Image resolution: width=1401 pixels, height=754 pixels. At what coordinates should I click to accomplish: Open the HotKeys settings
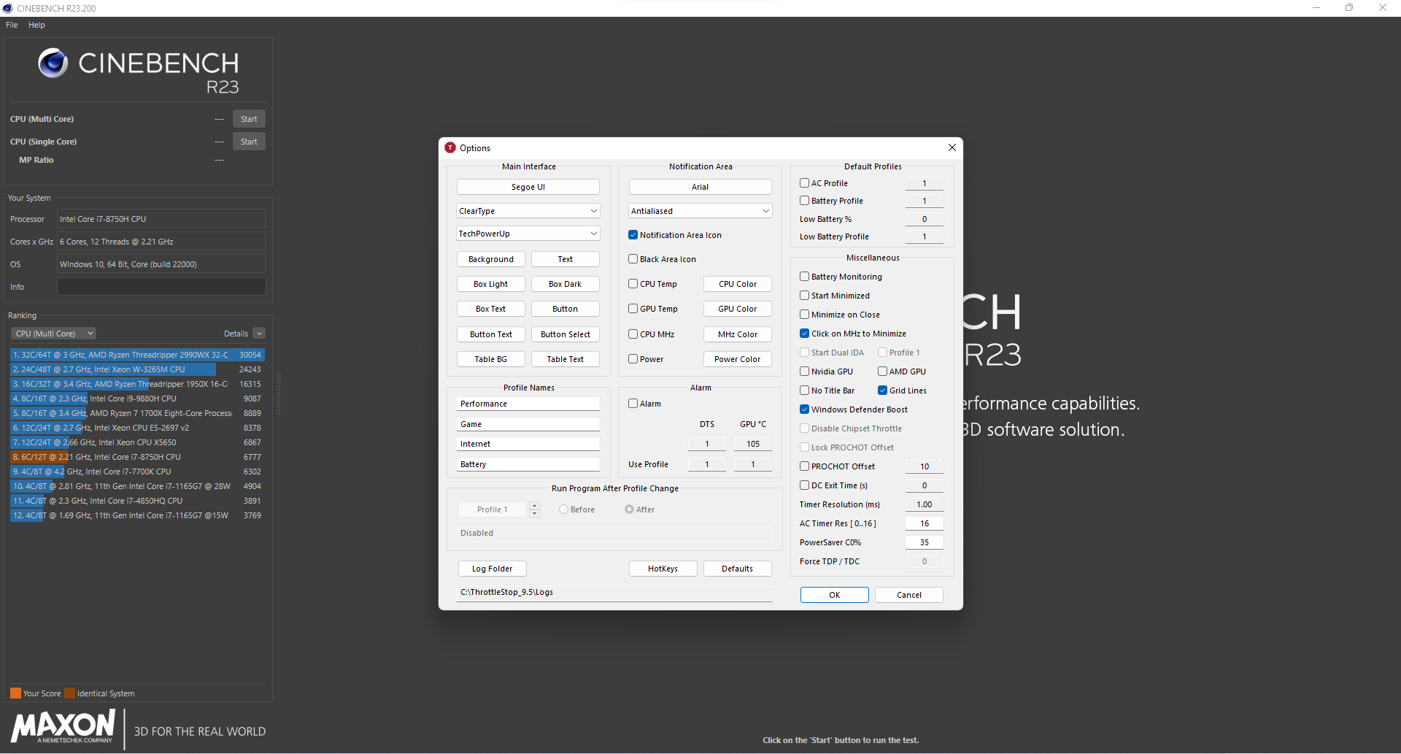[x=663, y=569]
